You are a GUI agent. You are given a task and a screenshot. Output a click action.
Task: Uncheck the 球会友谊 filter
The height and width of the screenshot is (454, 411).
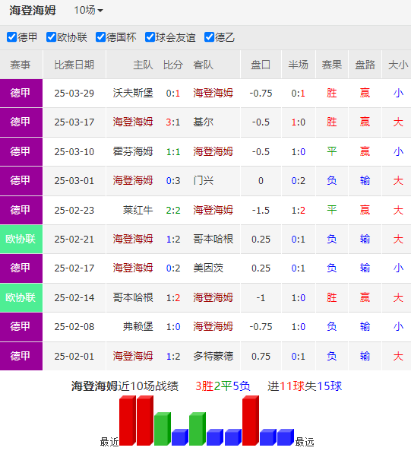tap(150, 37)
